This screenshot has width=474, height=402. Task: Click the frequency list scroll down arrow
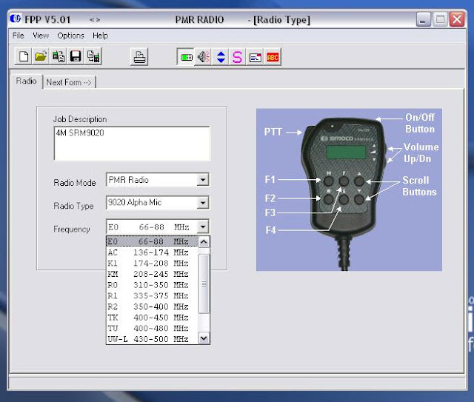(204, 338)
